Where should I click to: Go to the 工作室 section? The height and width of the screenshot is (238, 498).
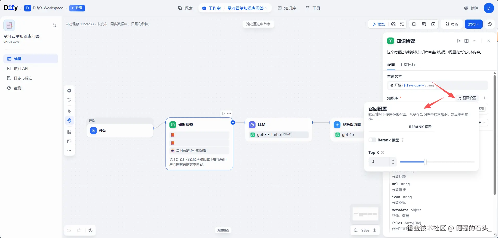211,8
